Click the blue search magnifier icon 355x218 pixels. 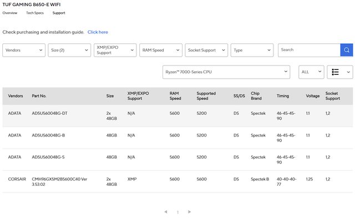(346, 50)
